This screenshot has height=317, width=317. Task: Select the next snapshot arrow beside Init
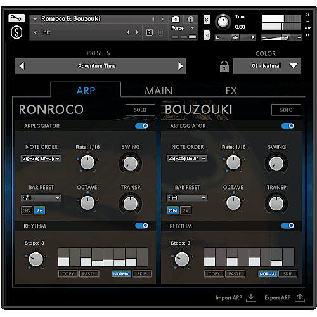[x=137, y=32]
